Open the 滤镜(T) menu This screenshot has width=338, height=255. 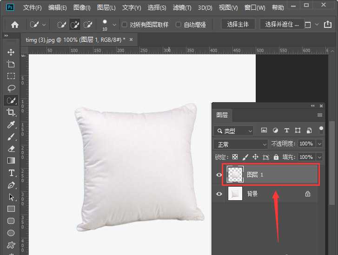tap(182, 8)
